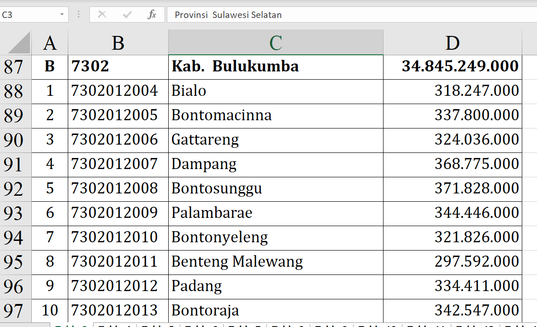Screen dimensions: 537x327
Task: Select the Kab. Bulukumba cell
Action: [x=276, y=66]
